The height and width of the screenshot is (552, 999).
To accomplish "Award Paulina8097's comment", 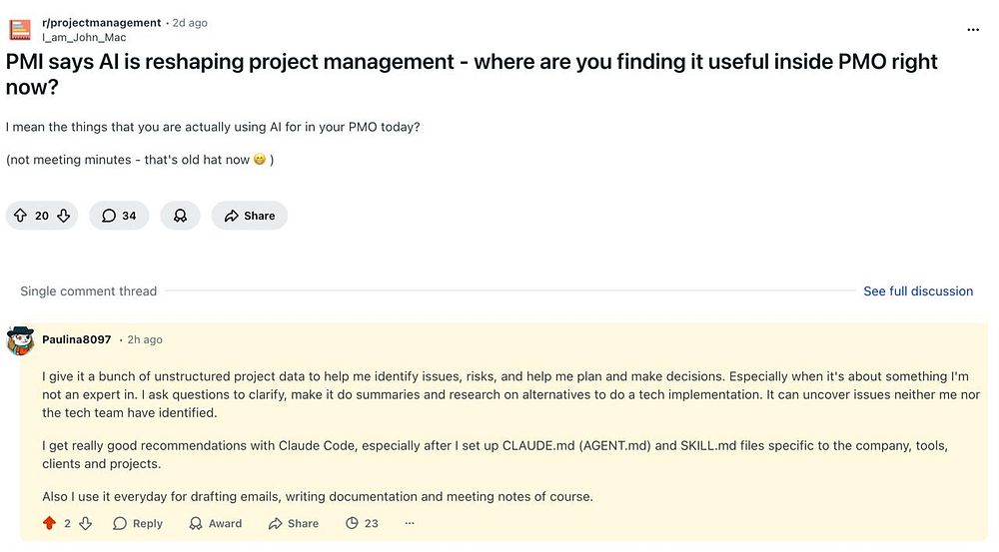I will pyautogui.click(x=215, y=523).
